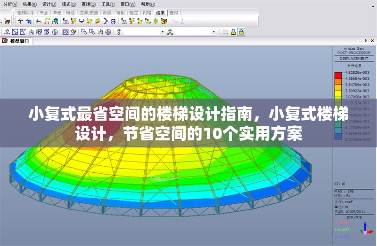Screen dimensions: 377x246
Task: Open the node selection combo box dropdown arrow
Action: (x=163, y=32)
